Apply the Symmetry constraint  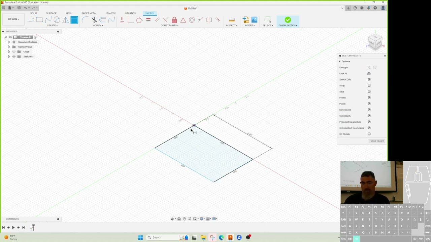coord(209,20)
